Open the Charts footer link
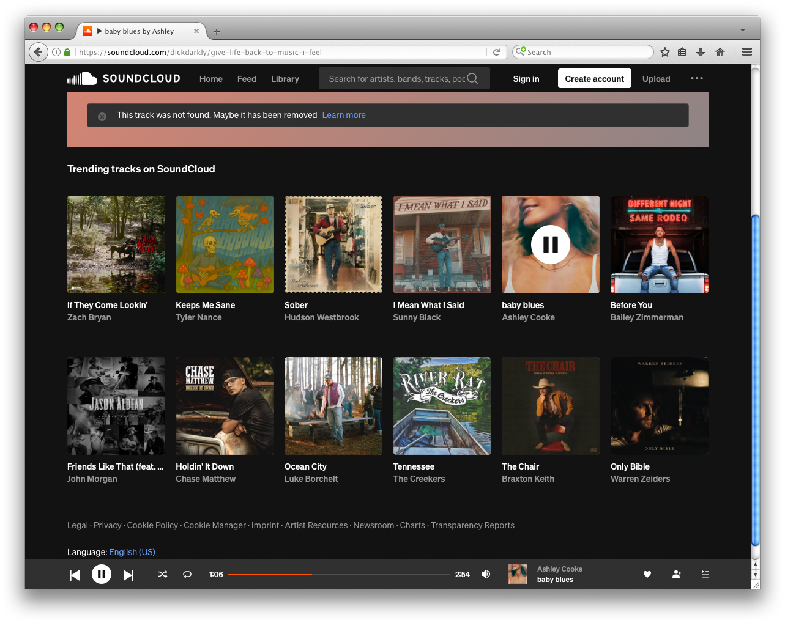785x623 pixels. tap(412, 525)
